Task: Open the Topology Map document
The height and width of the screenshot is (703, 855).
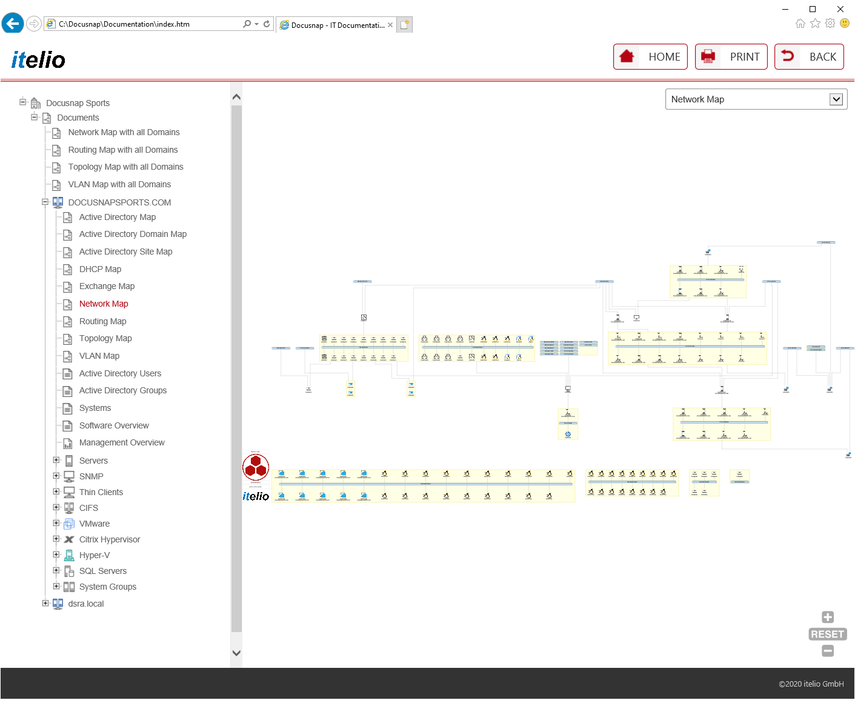Action: click(105, 338)
